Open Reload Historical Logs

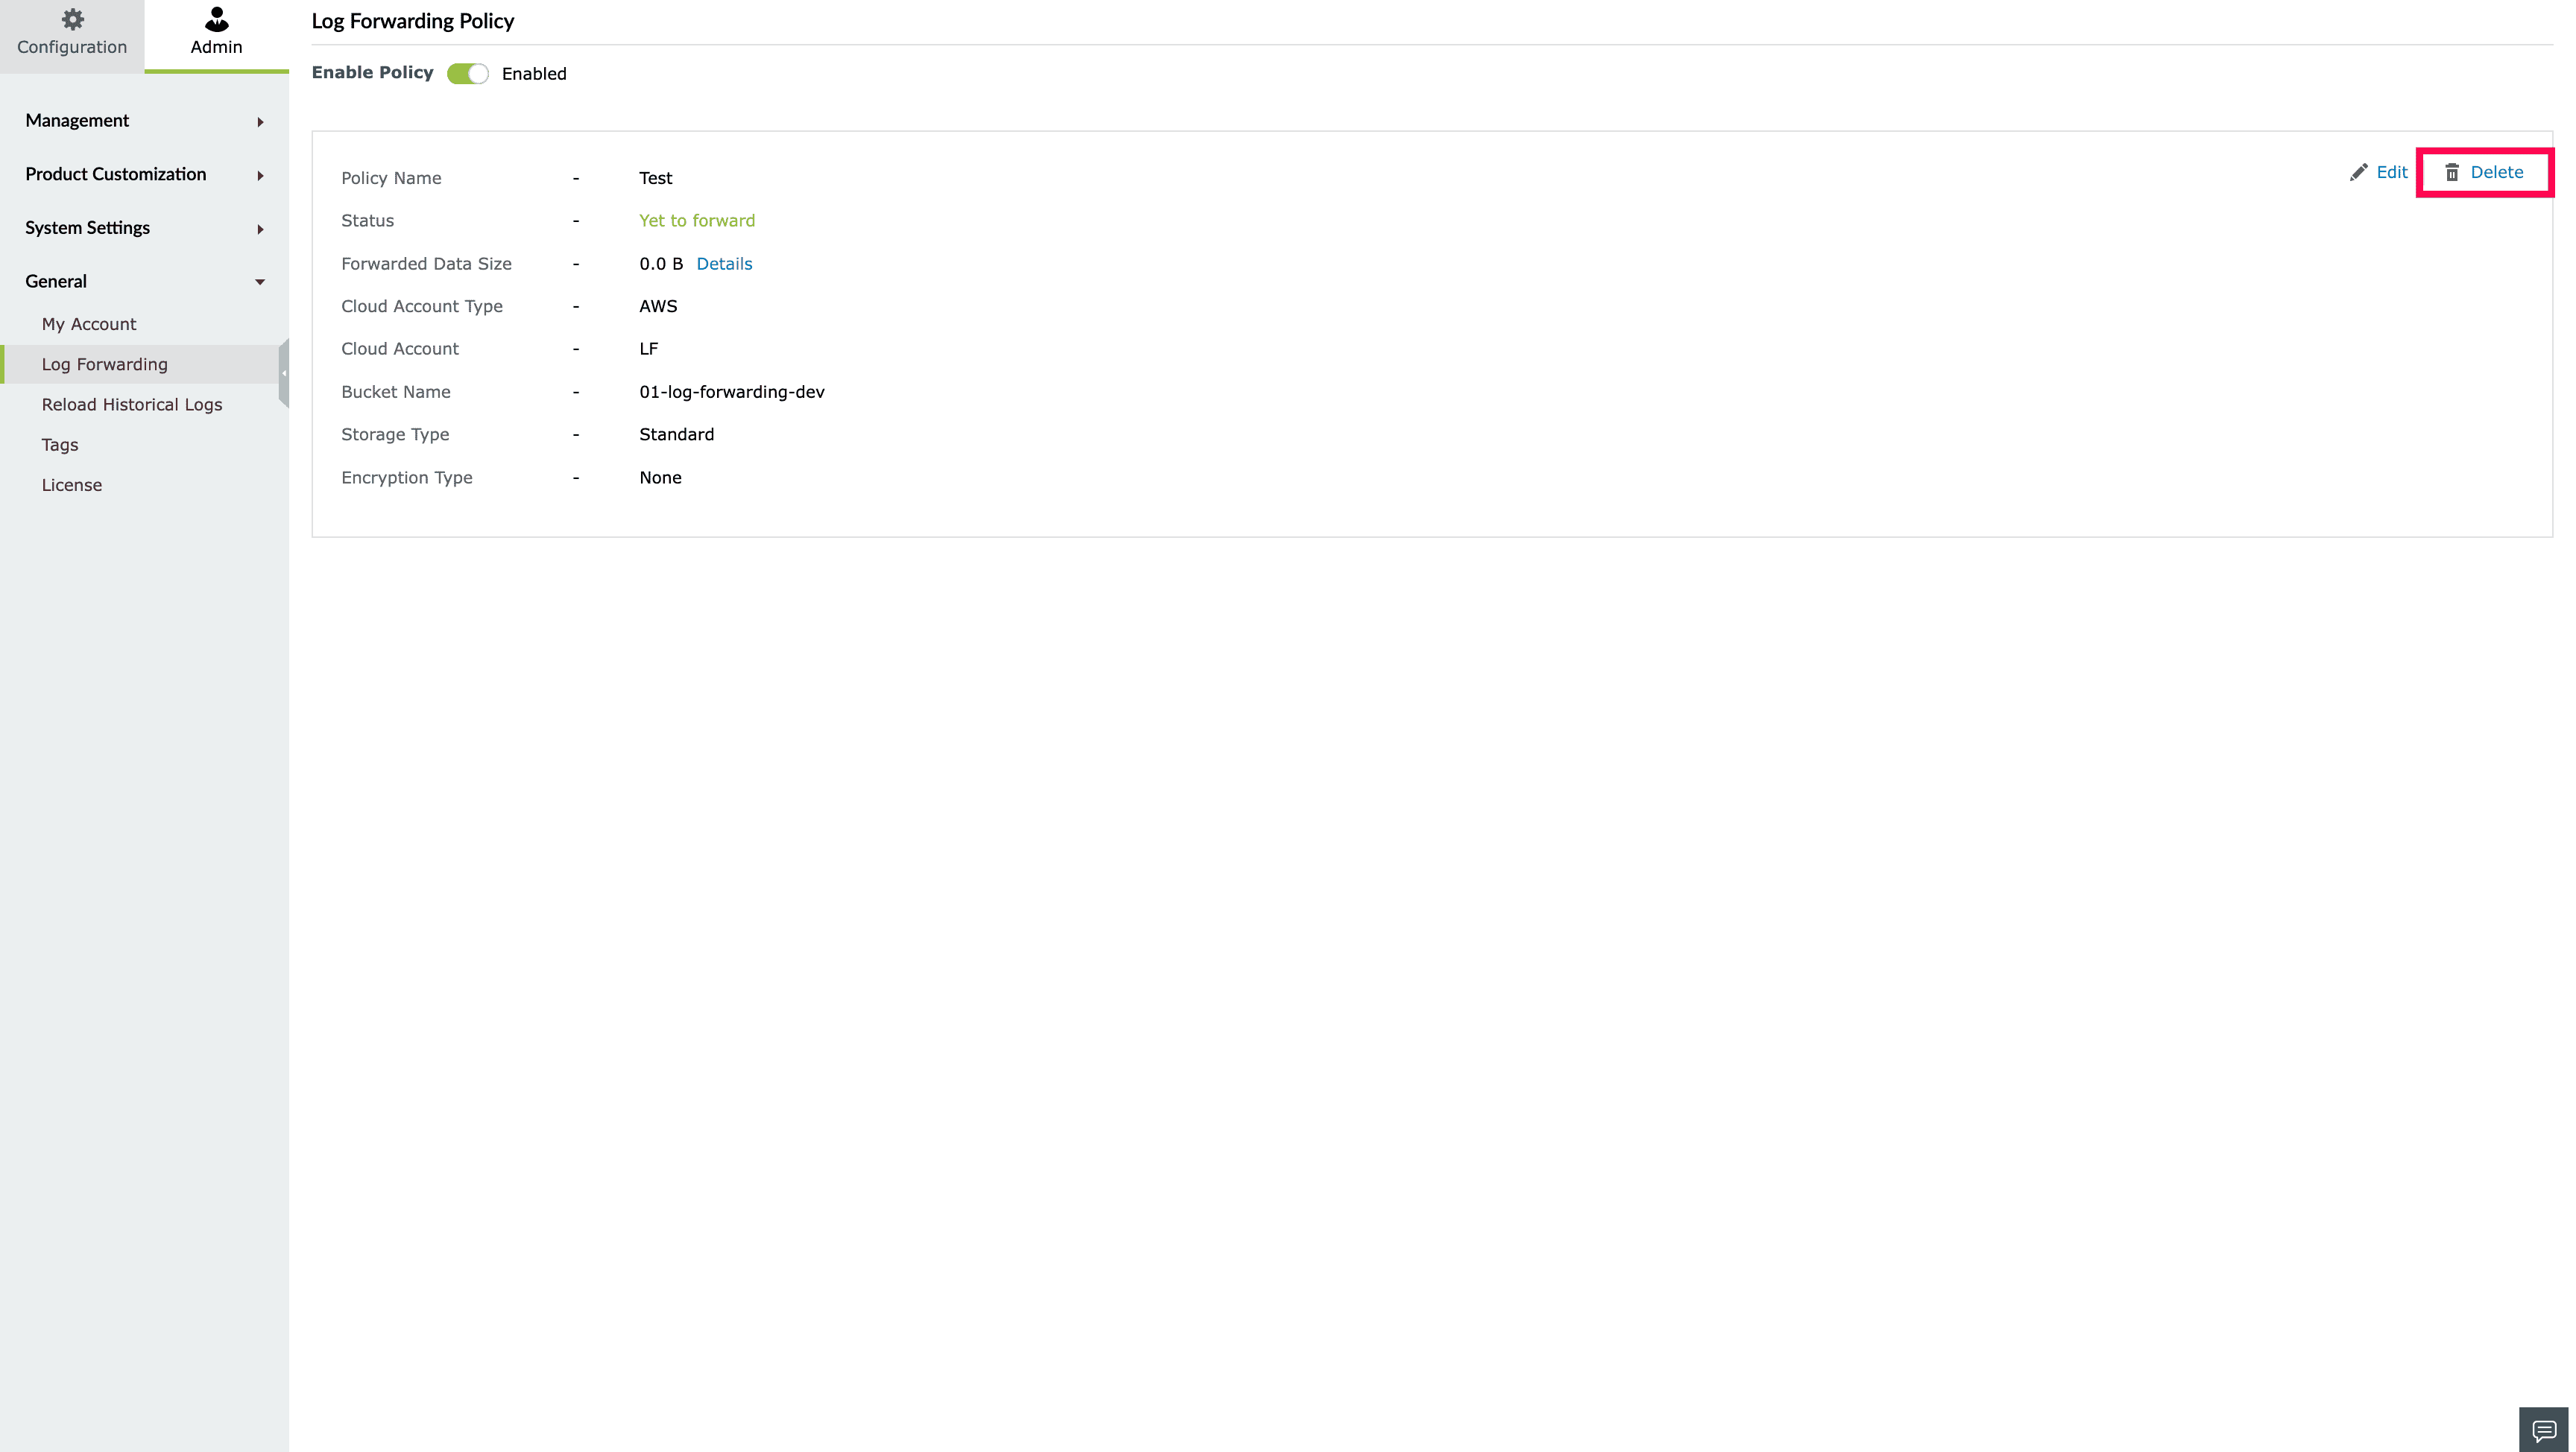(132, 405)
